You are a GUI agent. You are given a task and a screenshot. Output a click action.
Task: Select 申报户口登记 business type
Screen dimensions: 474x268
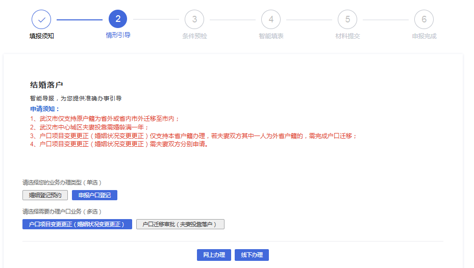click(x=94, y=195)
